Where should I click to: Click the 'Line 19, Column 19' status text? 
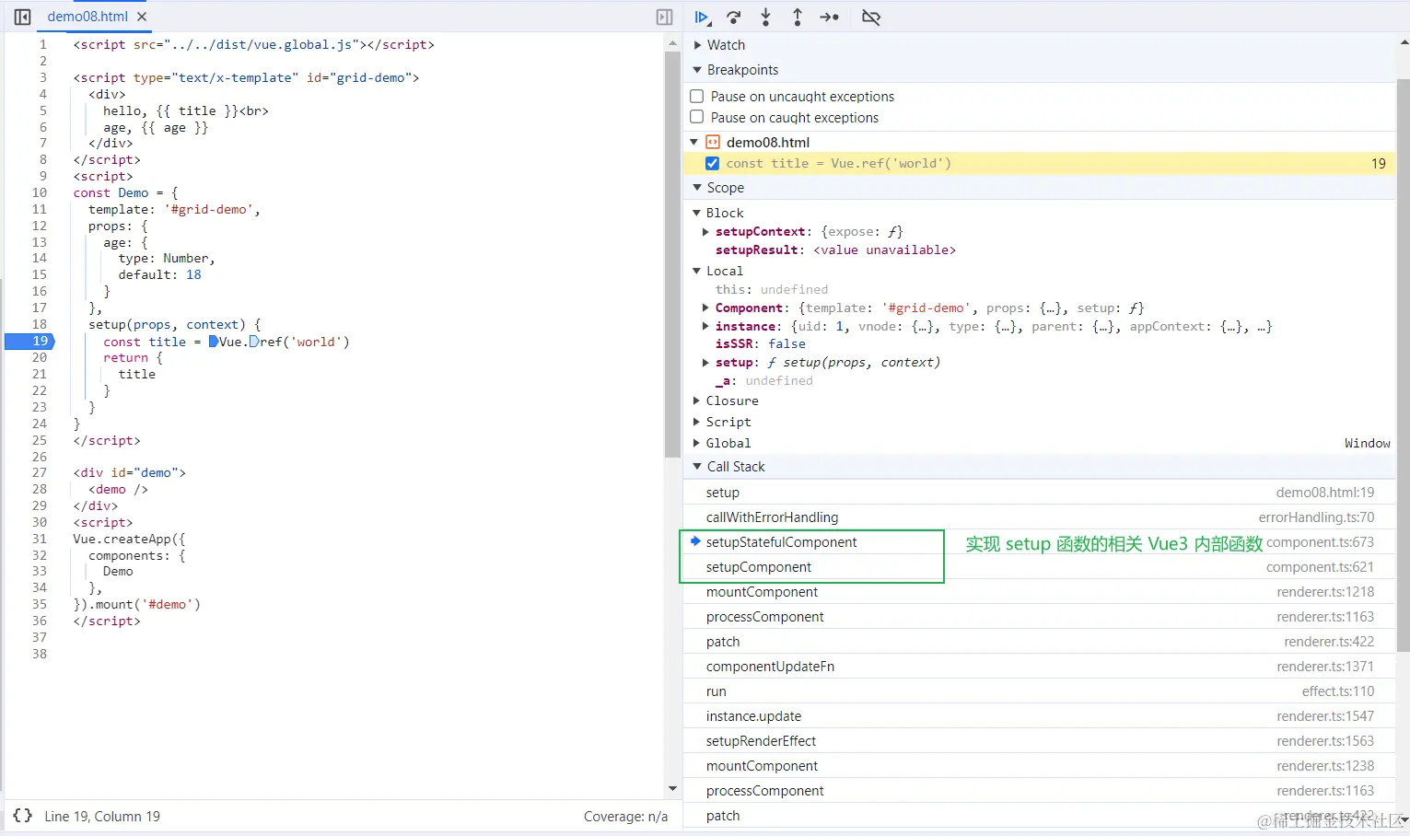102,817
